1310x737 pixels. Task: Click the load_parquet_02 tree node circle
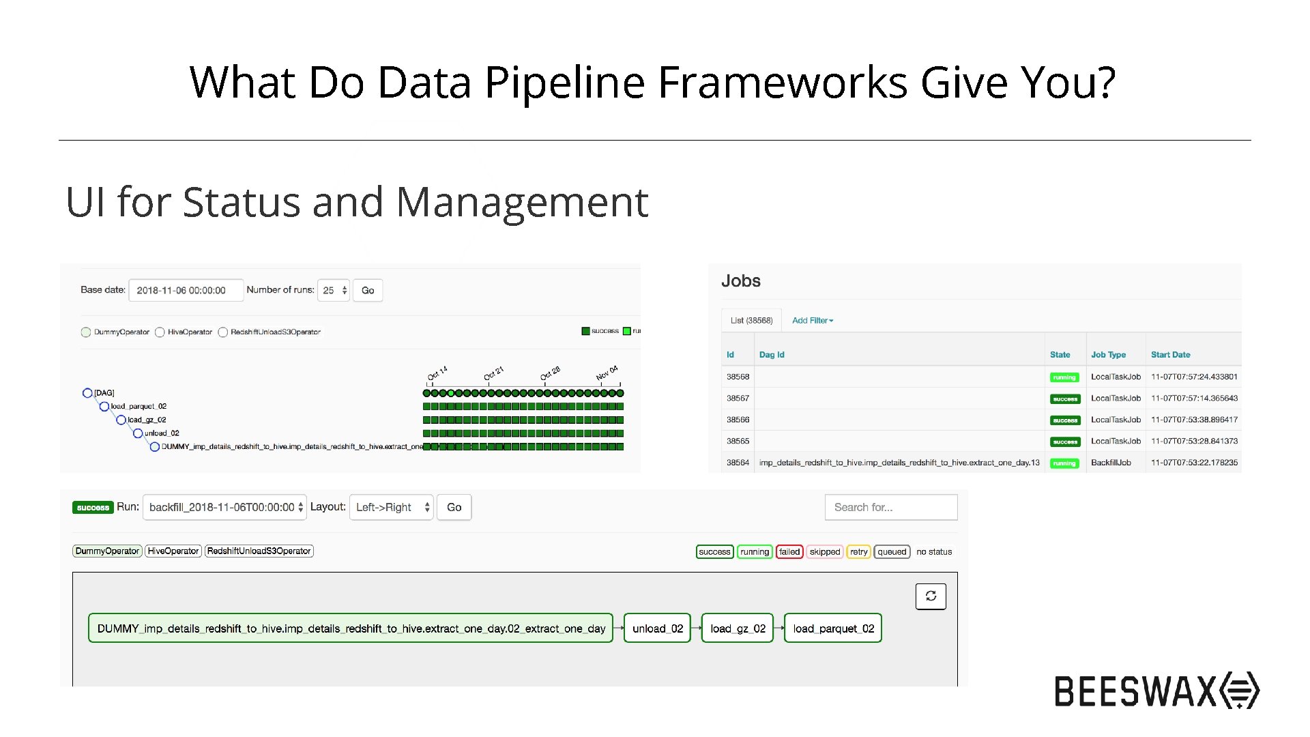[104, 407]
